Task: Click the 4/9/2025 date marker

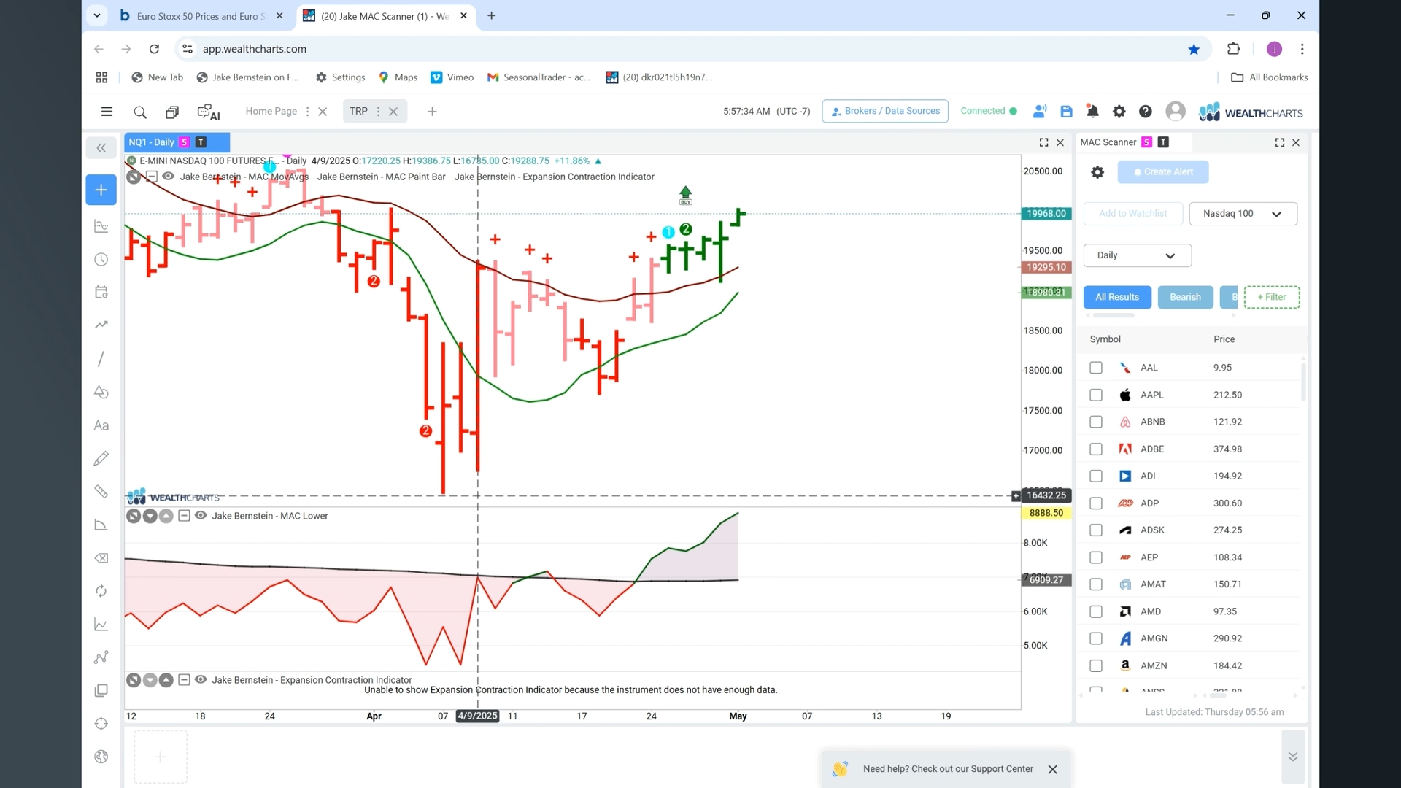Action: pos(477,716)
